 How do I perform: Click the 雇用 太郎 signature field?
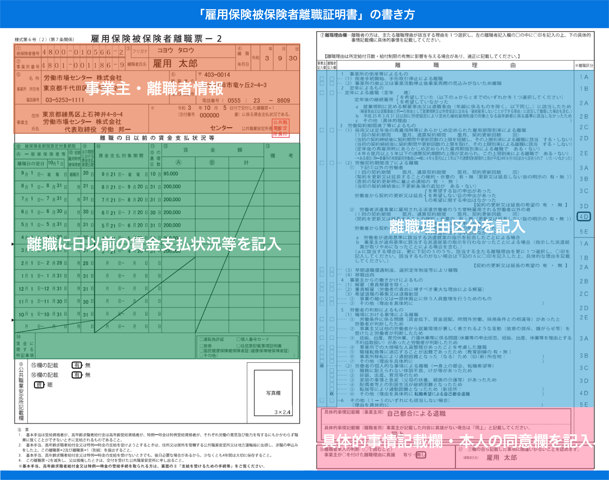tap(501, 458)
